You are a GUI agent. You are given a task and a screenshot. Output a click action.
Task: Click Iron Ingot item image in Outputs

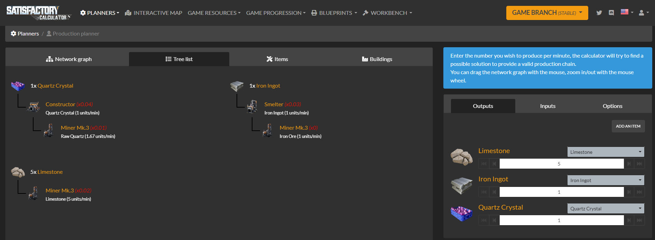tap(462, 186)
